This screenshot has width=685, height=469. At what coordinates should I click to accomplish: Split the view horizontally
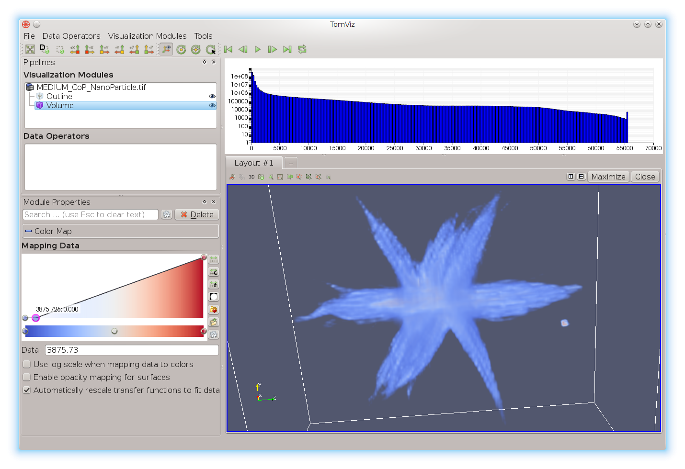(x=571, y=177)
